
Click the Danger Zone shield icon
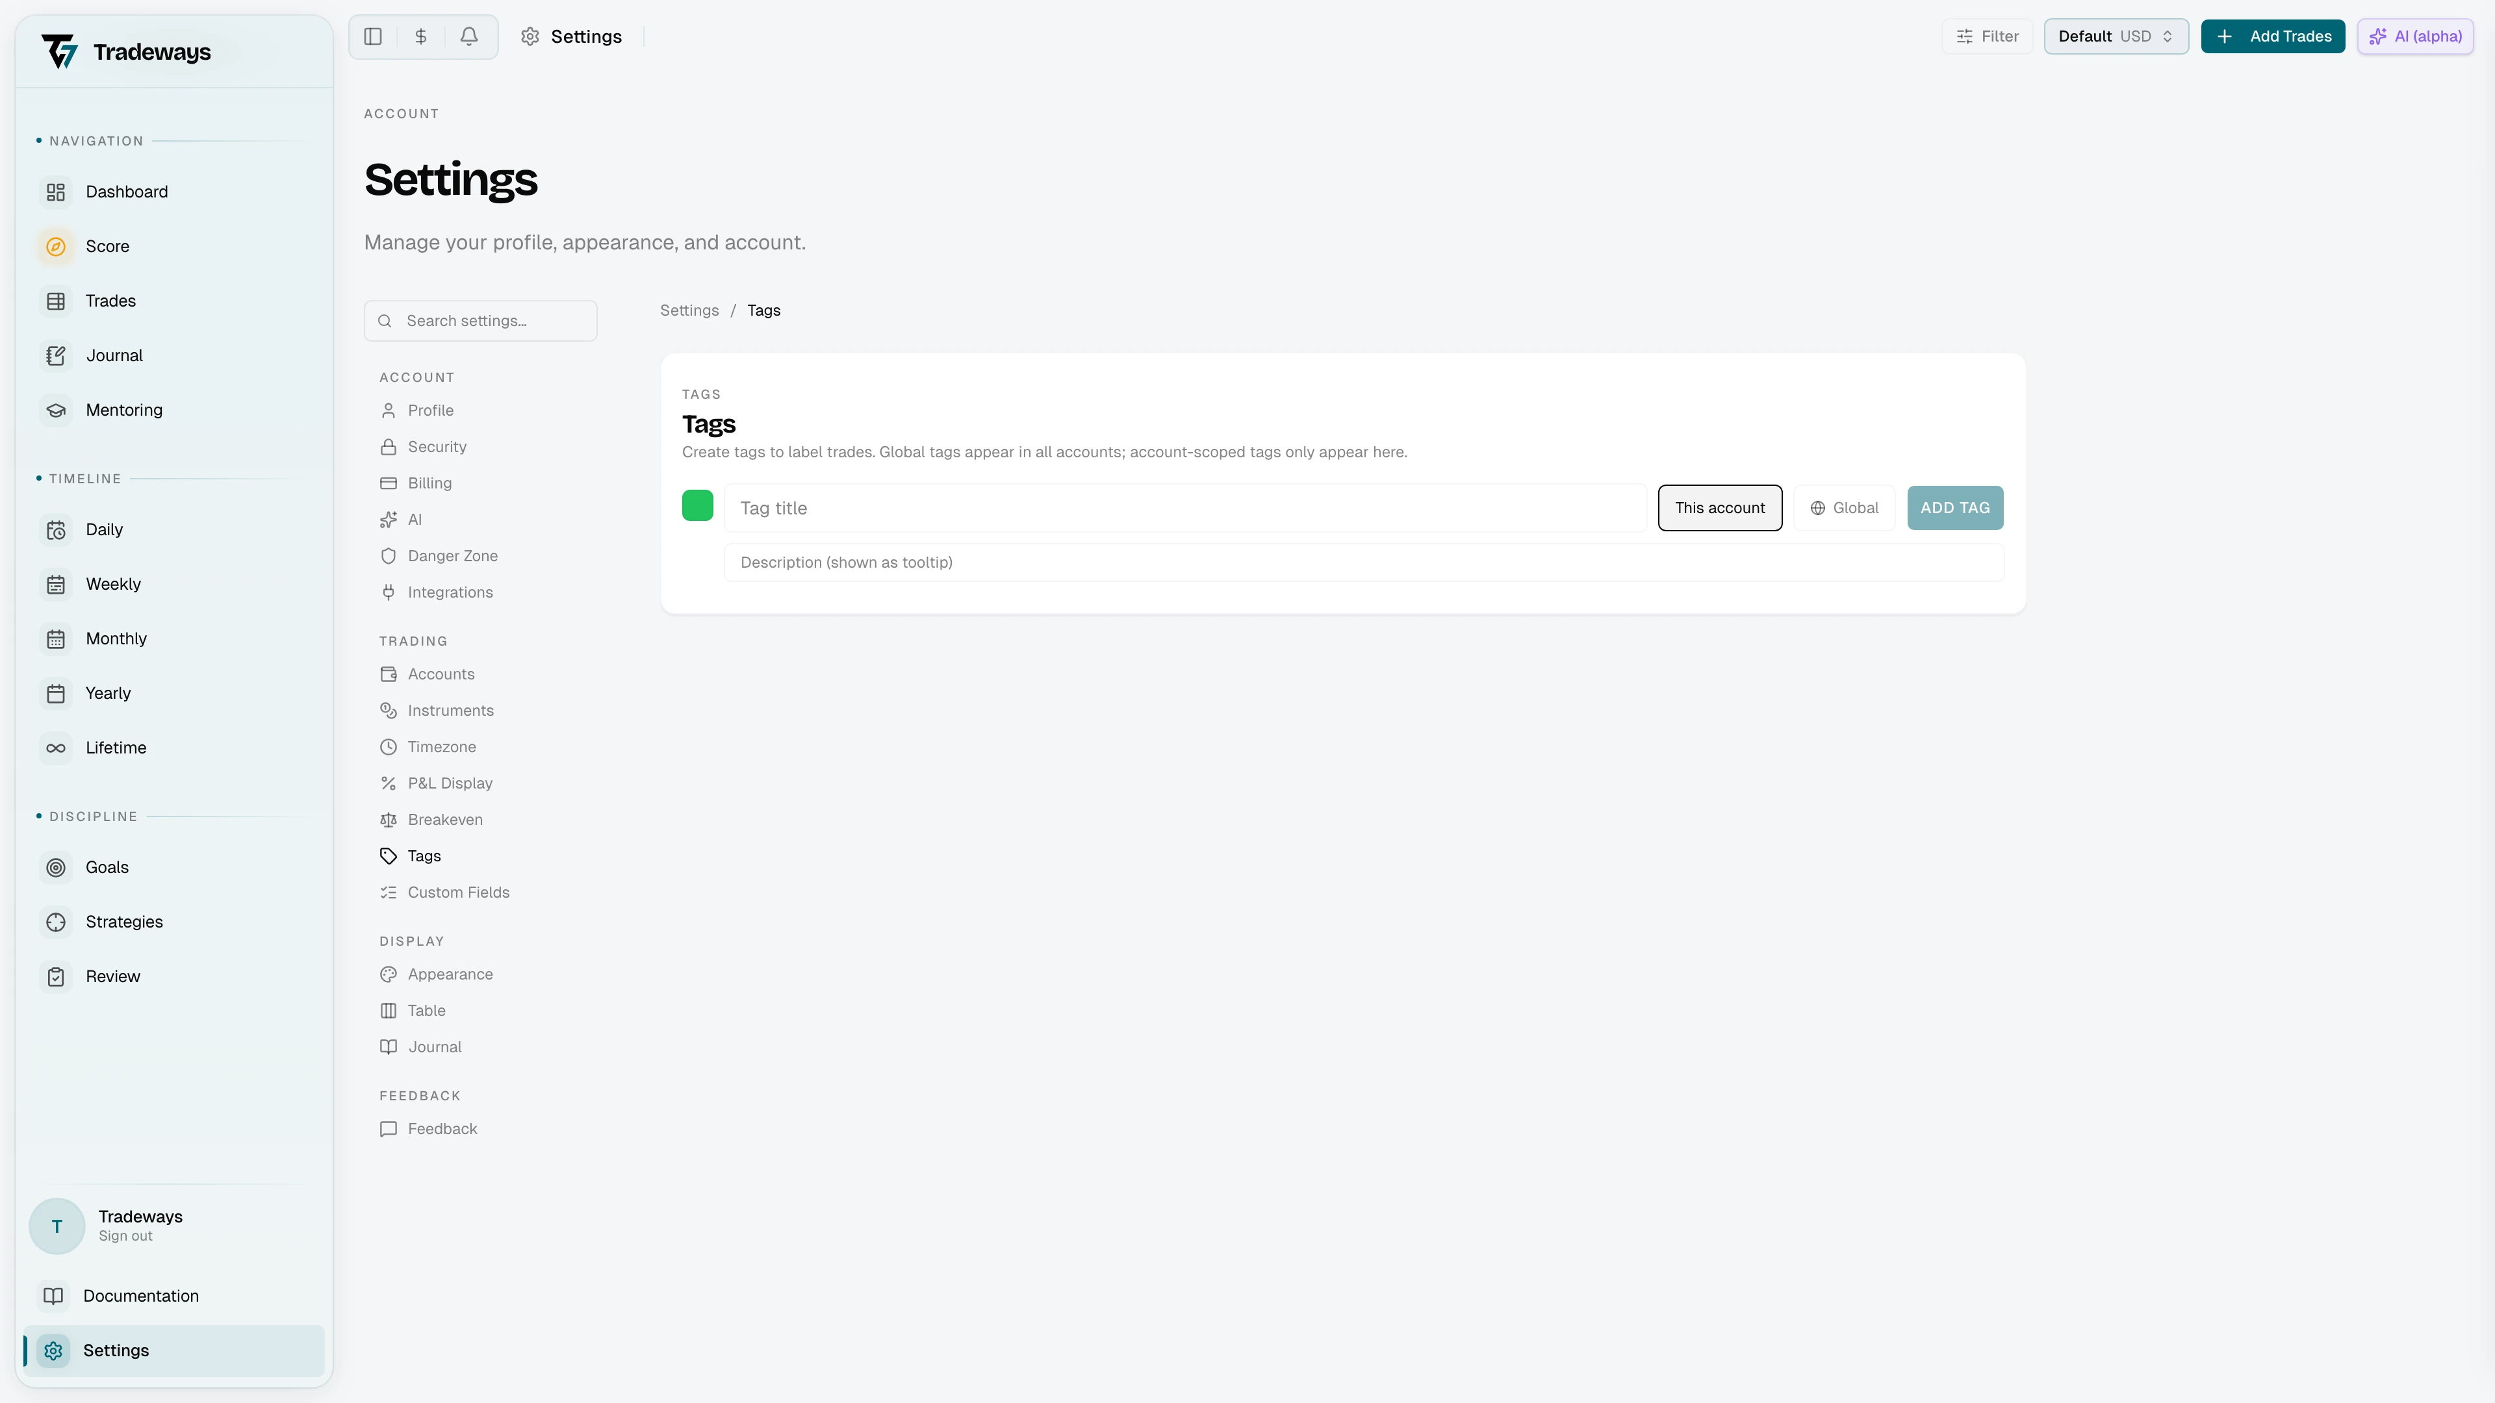point(389,556)
